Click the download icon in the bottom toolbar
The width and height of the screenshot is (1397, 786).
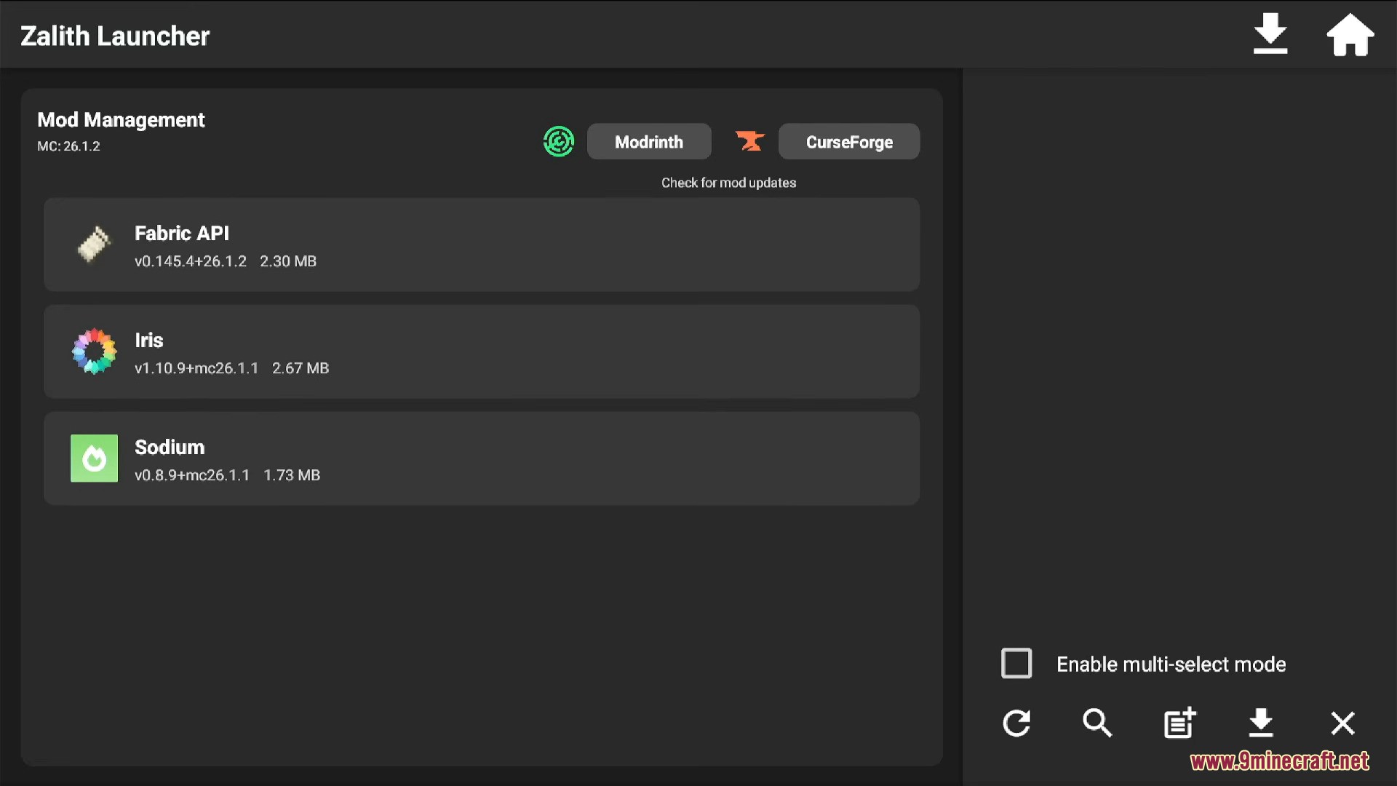coord(1261,723)
